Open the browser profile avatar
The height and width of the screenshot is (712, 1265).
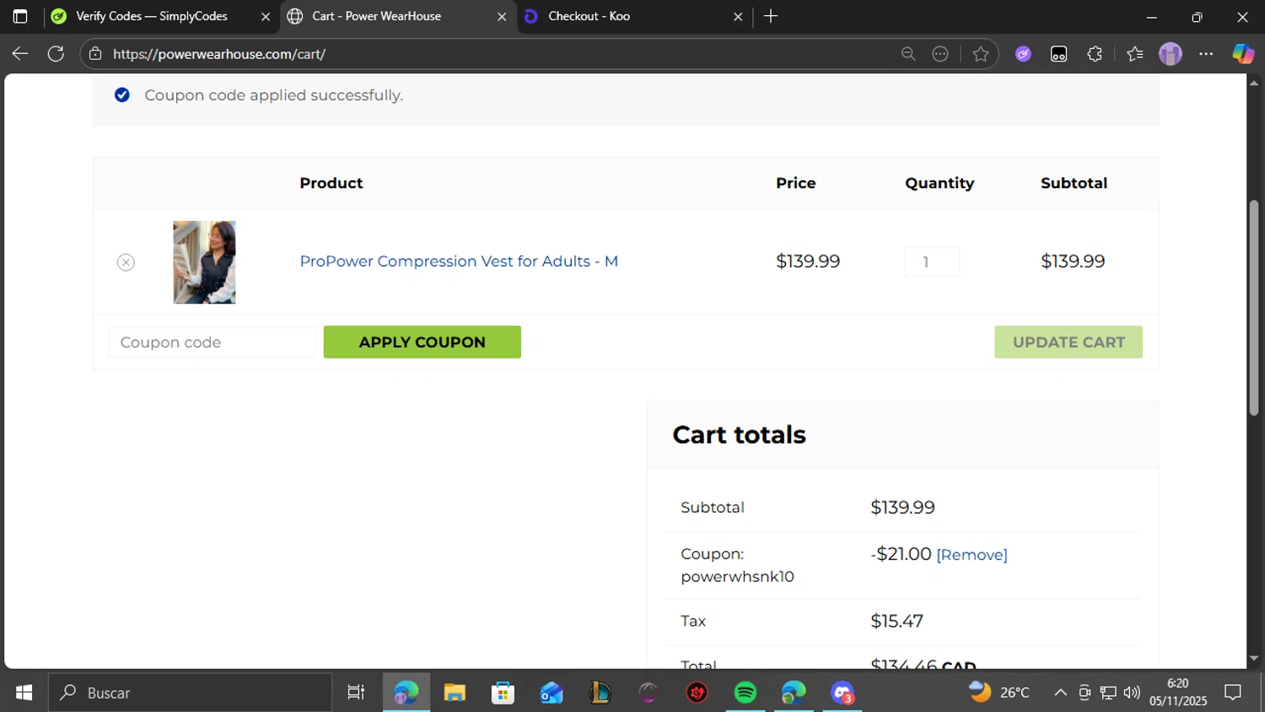(x=1171, y=54)
